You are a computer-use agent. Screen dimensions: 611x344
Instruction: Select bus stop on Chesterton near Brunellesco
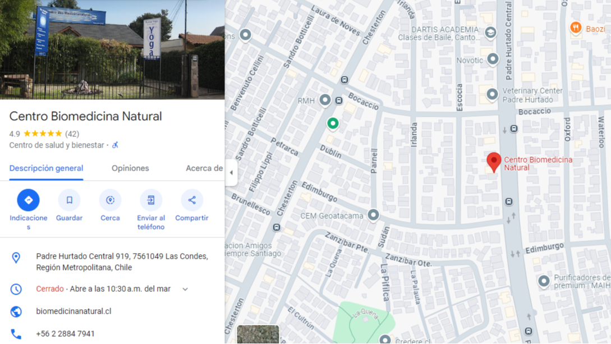(277, 227)
